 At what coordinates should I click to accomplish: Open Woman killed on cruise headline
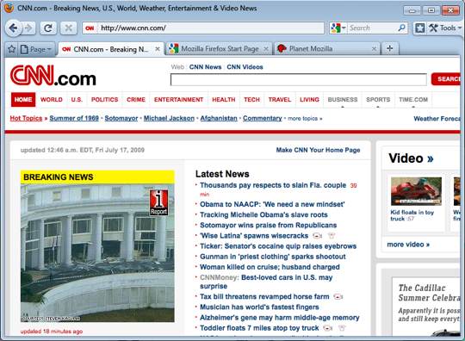point(270,267)
